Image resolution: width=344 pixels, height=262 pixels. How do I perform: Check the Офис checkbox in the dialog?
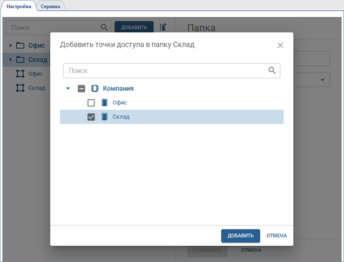click(91, 103)
